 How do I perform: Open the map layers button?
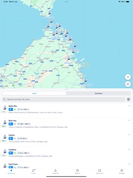point(128,84)
